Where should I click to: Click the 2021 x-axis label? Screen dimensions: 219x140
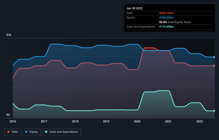click(168, 121)
